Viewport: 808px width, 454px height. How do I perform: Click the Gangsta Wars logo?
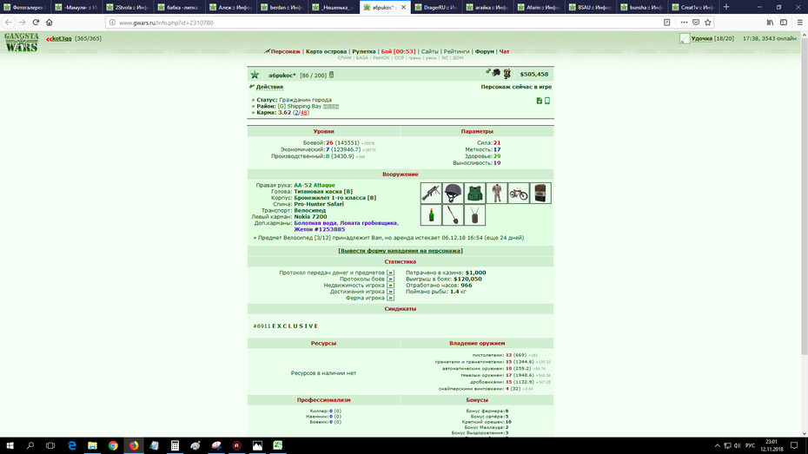point(21,43)
